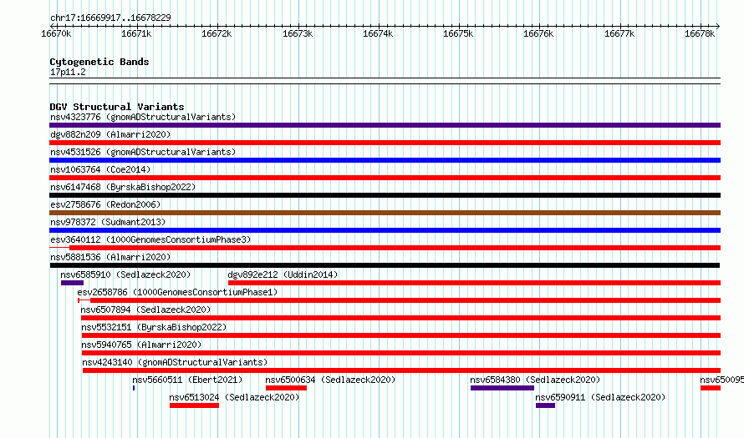The image size is (744, 438).
Task: Open nsv5660511 (Ebert2021) variant label
Action: [x=187, y=380]
